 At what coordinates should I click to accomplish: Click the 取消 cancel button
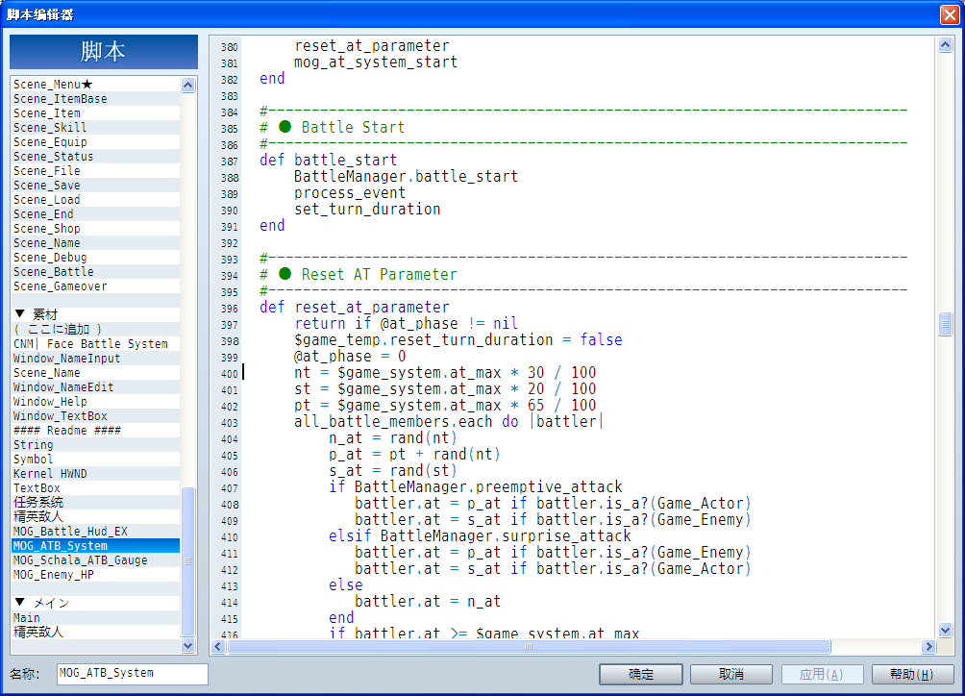click(x=731, y=675)
